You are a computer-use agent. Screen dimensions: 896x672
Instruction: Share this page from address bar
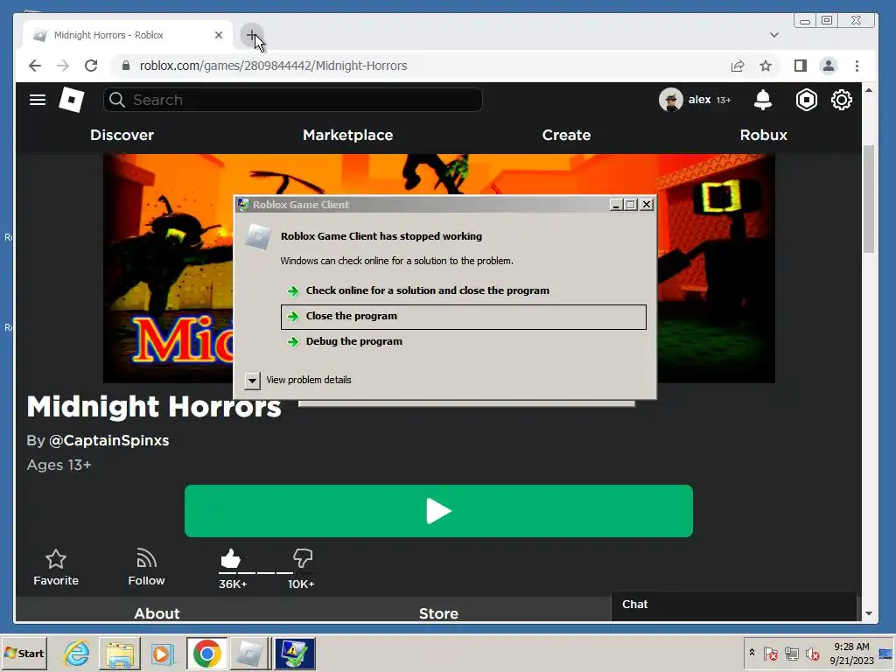coord(738,66)
